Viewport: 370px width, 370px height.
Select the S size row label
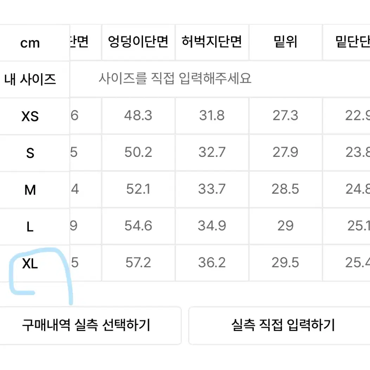[x=30, y=153]
